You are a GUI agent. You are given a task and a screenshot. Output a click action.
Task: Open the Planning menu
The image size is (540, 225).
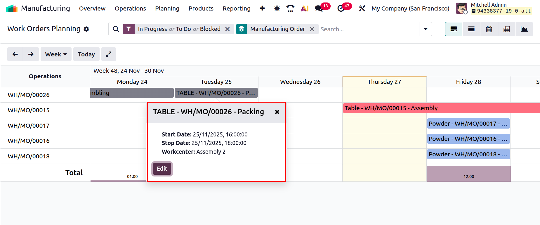click(x=167, y=8)
